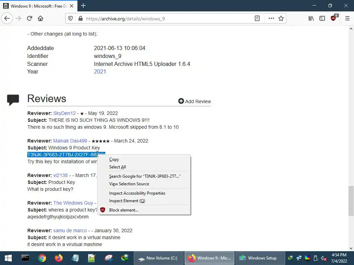Open Firefox hamburger application menu

click(347, 18)
